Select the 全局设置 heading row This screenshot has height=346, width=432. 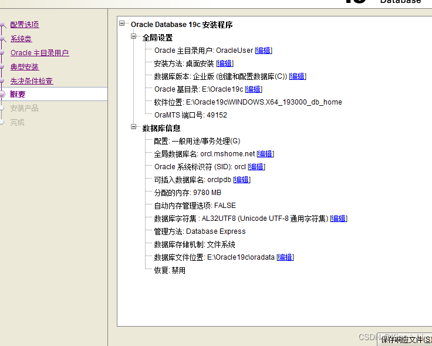(x=157, y=38)
